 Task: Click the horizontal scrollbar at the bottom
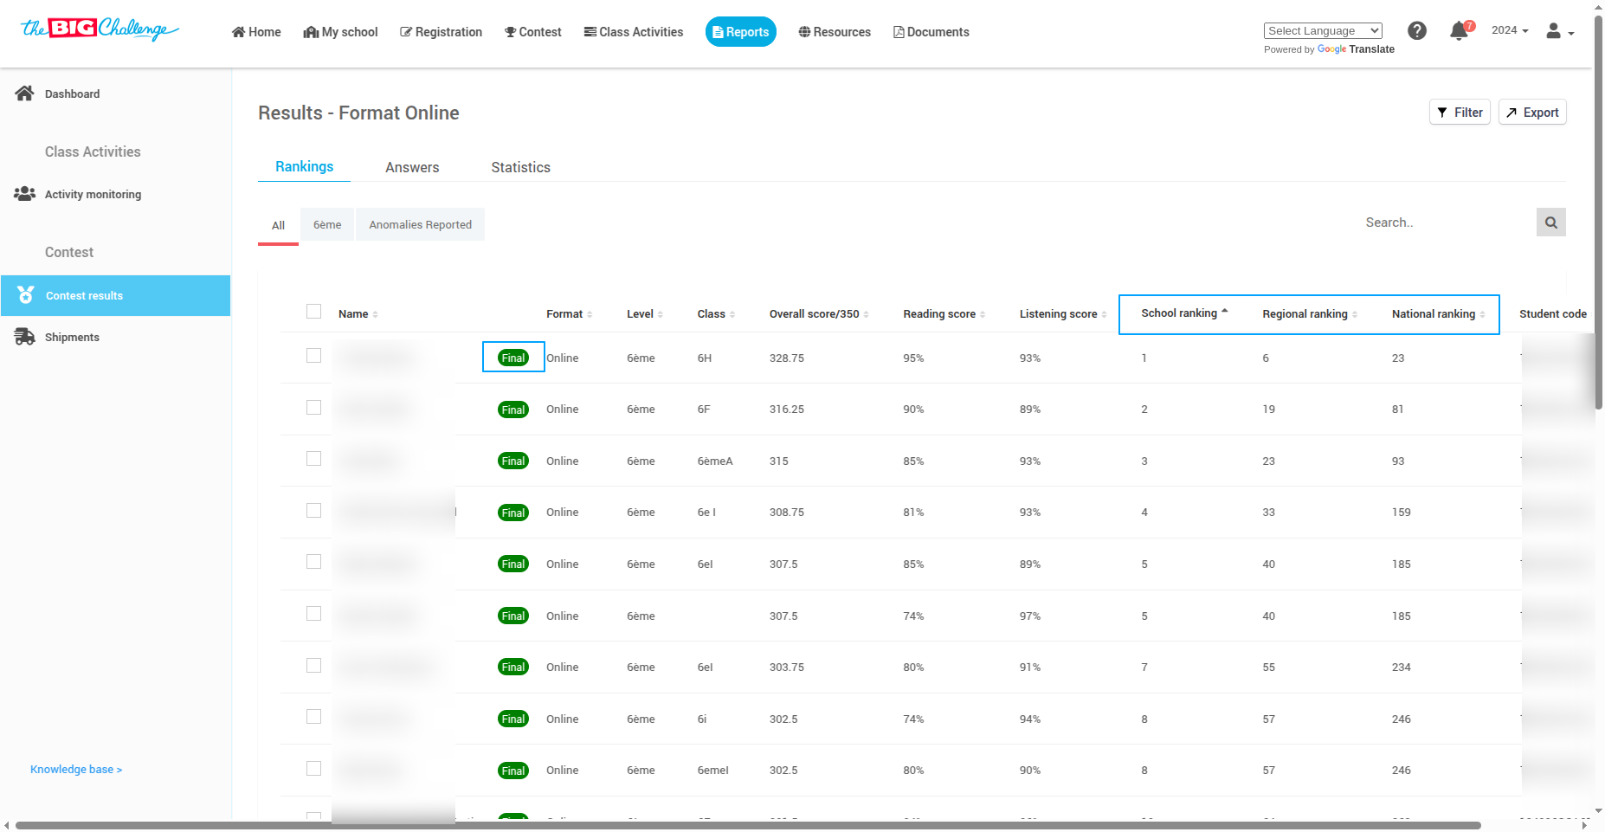tap(748, 825)
